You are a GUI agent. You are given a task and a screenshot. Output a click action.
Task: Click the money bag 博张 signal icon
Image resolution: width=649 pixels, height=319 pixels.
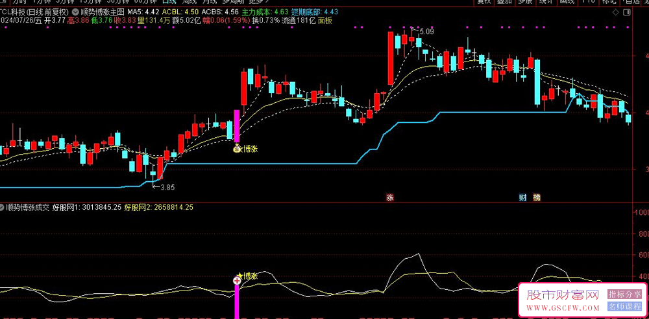(237, 149)
